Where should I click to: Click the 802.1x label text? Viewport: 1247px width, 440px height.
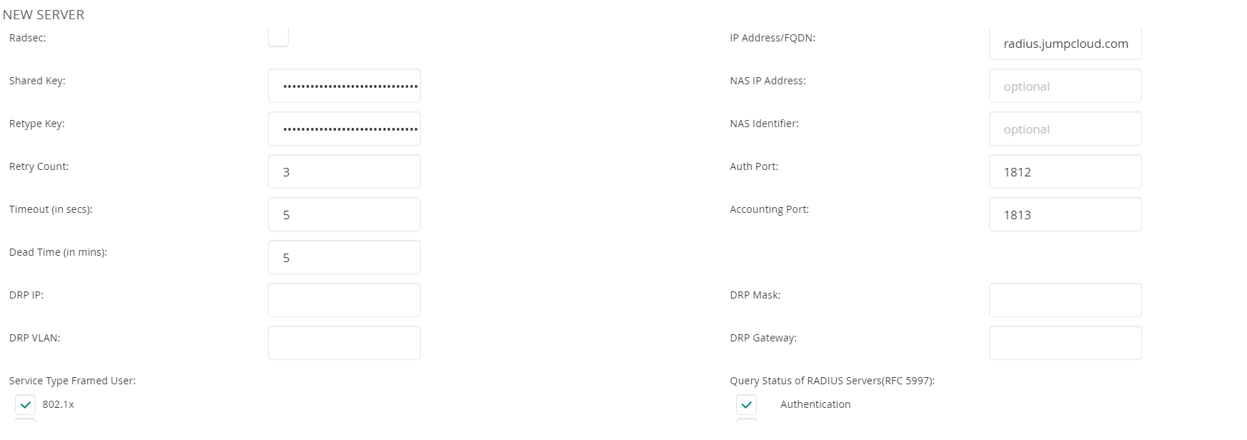point(58,404)
